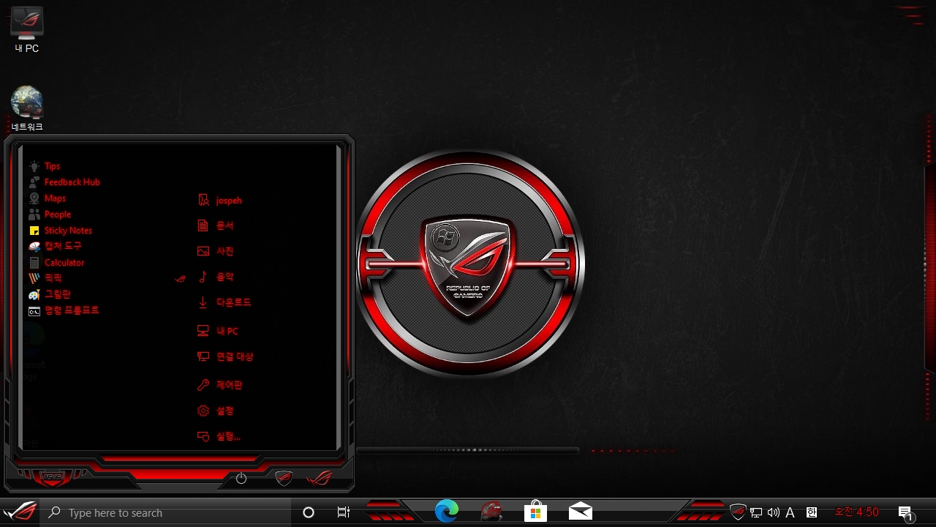Click the ROG shield button beside power
Screen dimensions: 936x527
[284, 479]
